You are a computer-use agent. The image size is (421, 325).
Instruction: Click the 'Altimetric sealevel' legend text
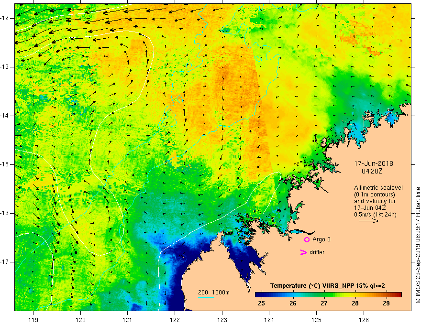[378, 188]
